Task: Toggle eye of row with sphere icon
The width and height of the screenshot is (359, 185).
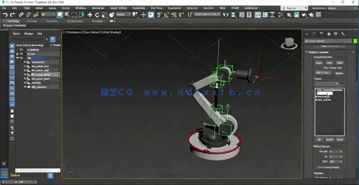Action: pyautogui.click(x=25, y=87)
